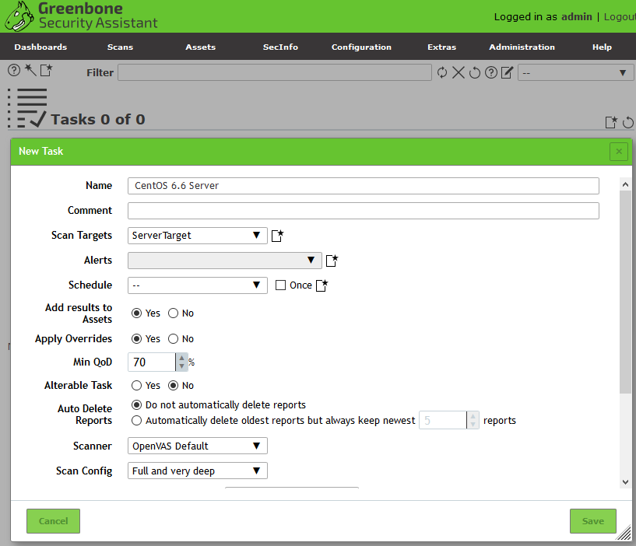
Task: Launch the task wizard wand icon
Action: pos(30,70)
